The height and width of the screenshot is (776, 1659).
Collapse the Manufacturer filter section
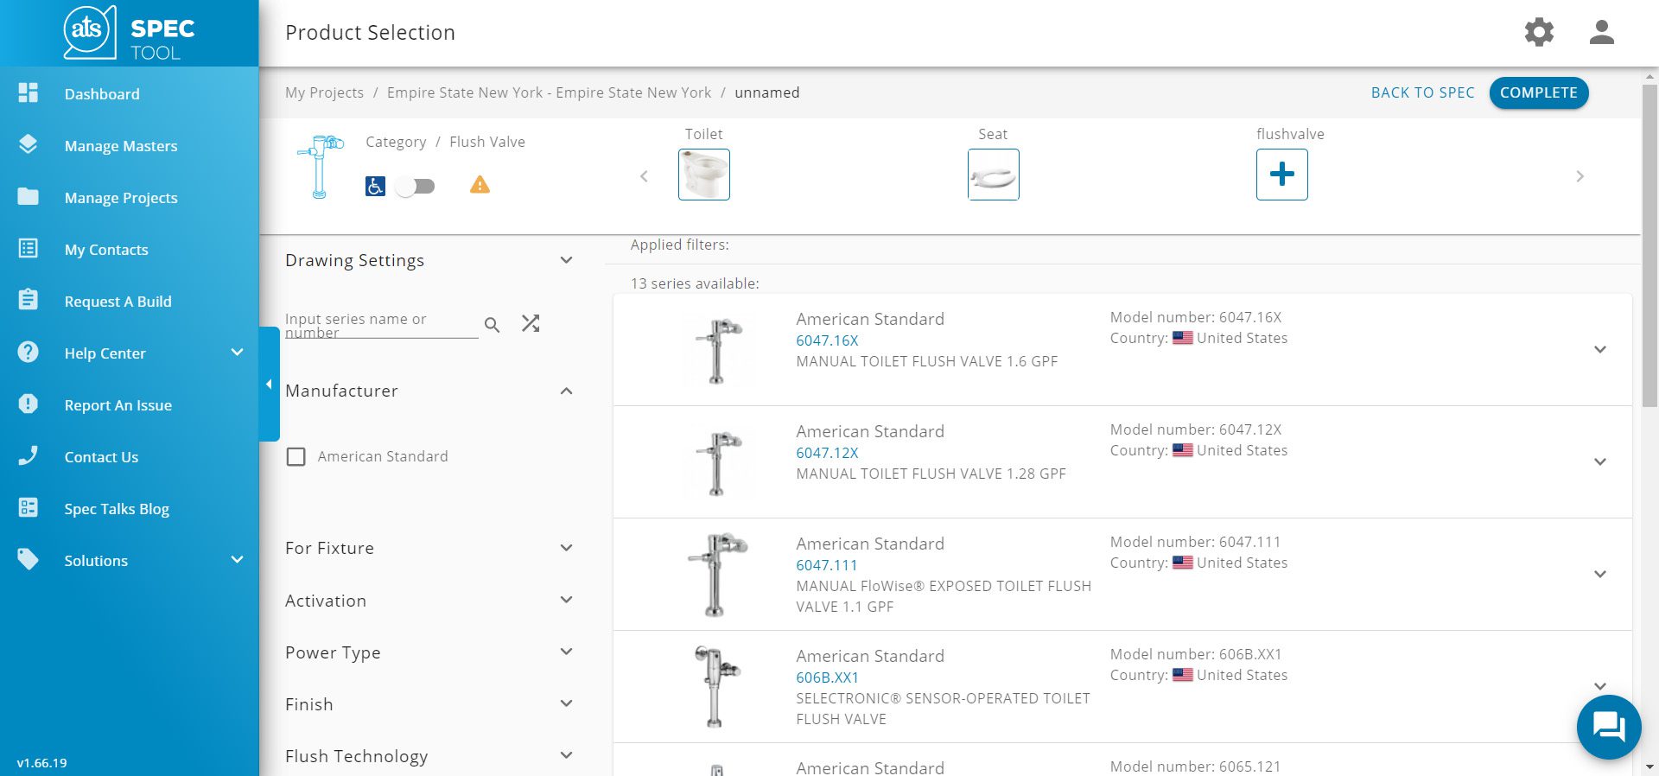click(566, 391)
